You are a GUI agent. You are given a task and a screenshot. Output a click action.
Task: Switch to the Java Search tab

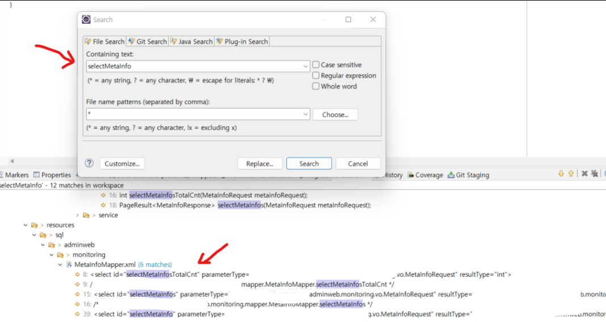click(x=191, y=41)
